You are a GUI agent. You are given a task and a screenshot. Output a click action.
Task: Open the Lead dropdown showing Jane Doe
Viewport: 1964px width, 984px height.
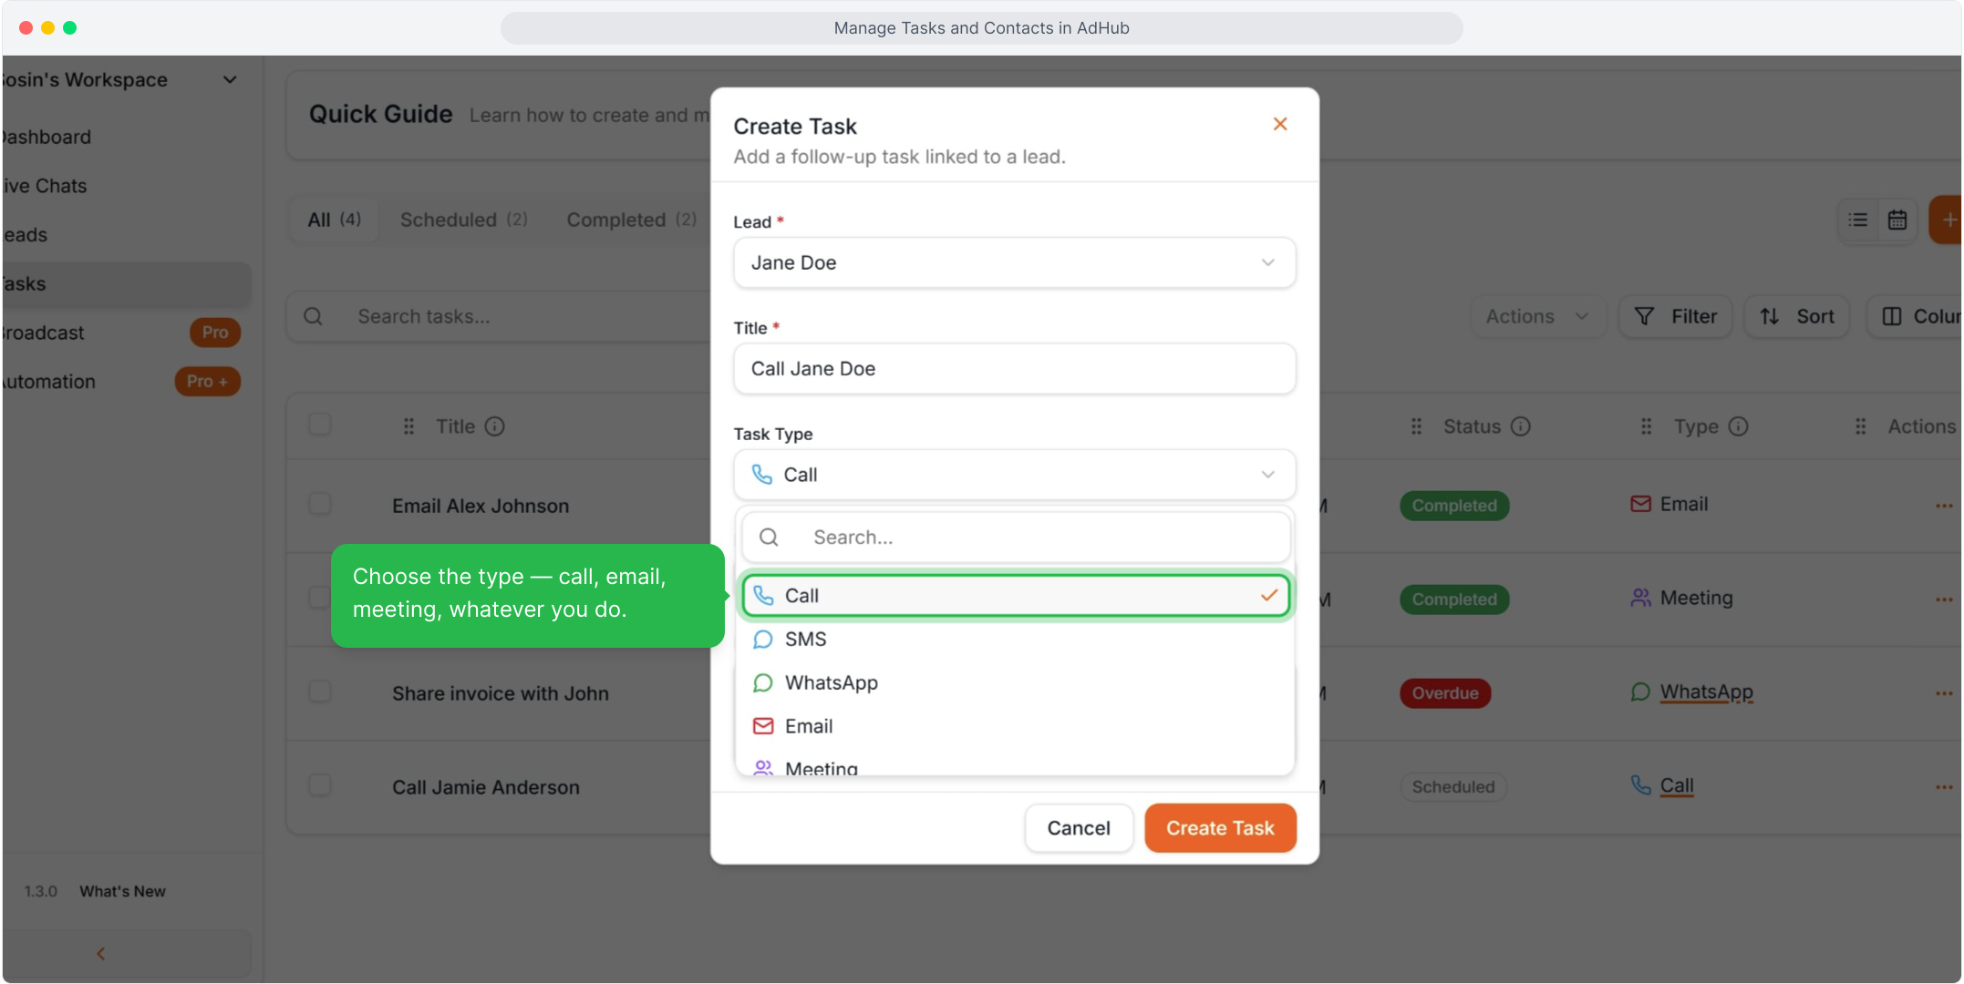tap(1014, 262)
